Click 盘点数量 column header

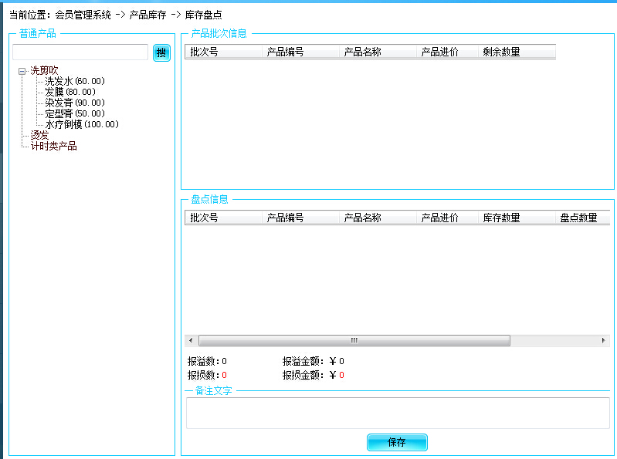[x=578, y=218]
